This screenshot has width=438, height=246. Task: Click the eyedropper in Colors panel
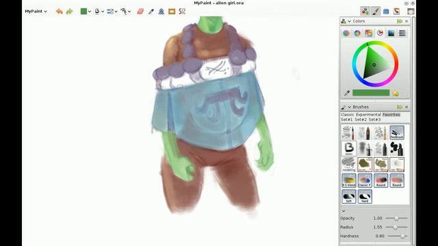pos(347,93)
